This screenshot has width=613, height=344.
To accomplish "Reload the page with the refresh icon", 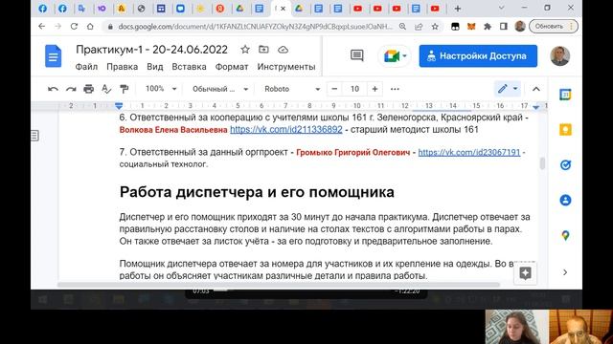I will point(74,27).
